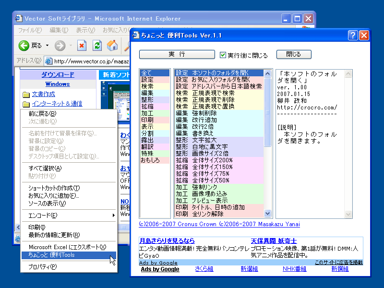
Task: Click the software screenshot thumbnail in IE page
Action: (x=115, y=101)
